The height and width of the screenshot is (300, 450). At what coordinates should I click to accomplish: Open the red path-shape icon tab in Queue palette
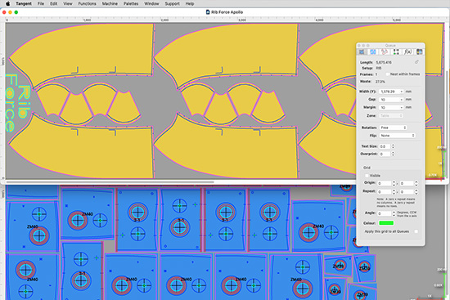point(385,52)
